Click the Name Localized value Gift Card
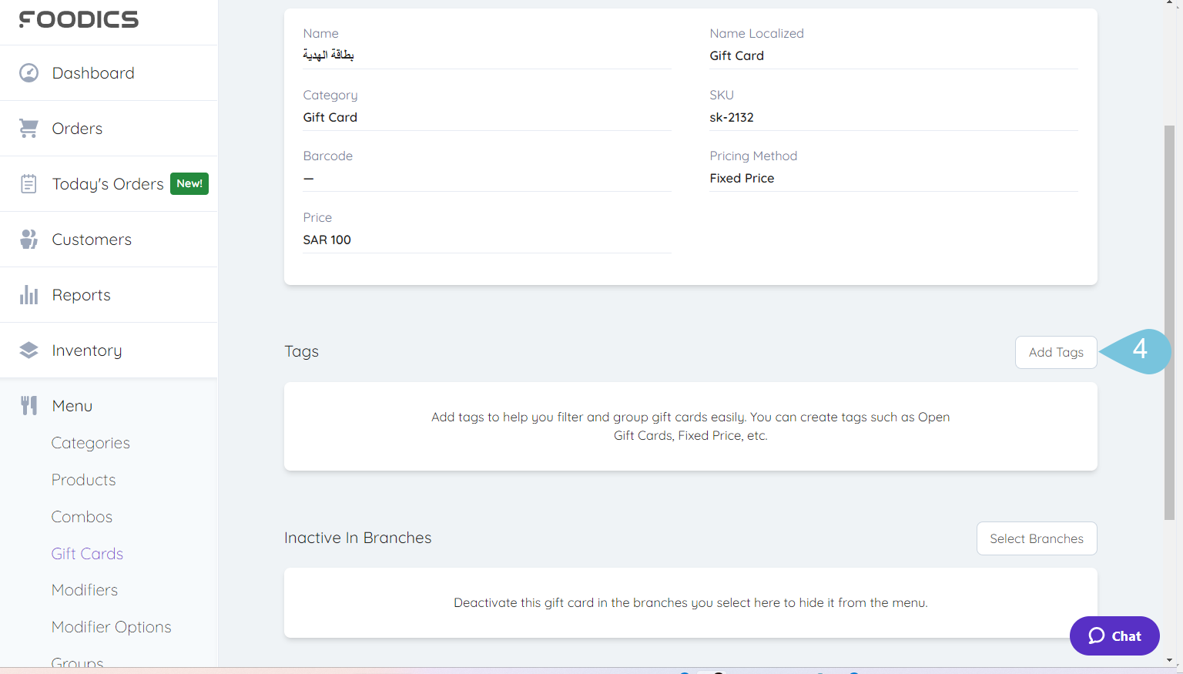This screenshot has height=674, width=1183. [736, 55]
